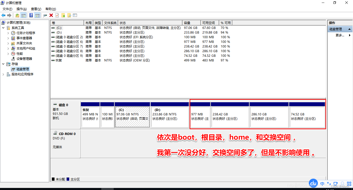Expand the 服务和应用程序 node

[4, 74]
